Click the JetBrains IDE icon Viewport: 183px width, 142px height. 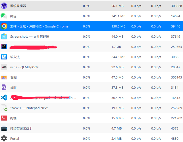pos(4,47)
